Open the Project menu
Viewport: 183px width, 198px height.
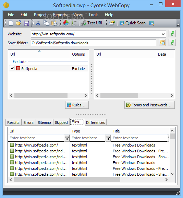40,15
